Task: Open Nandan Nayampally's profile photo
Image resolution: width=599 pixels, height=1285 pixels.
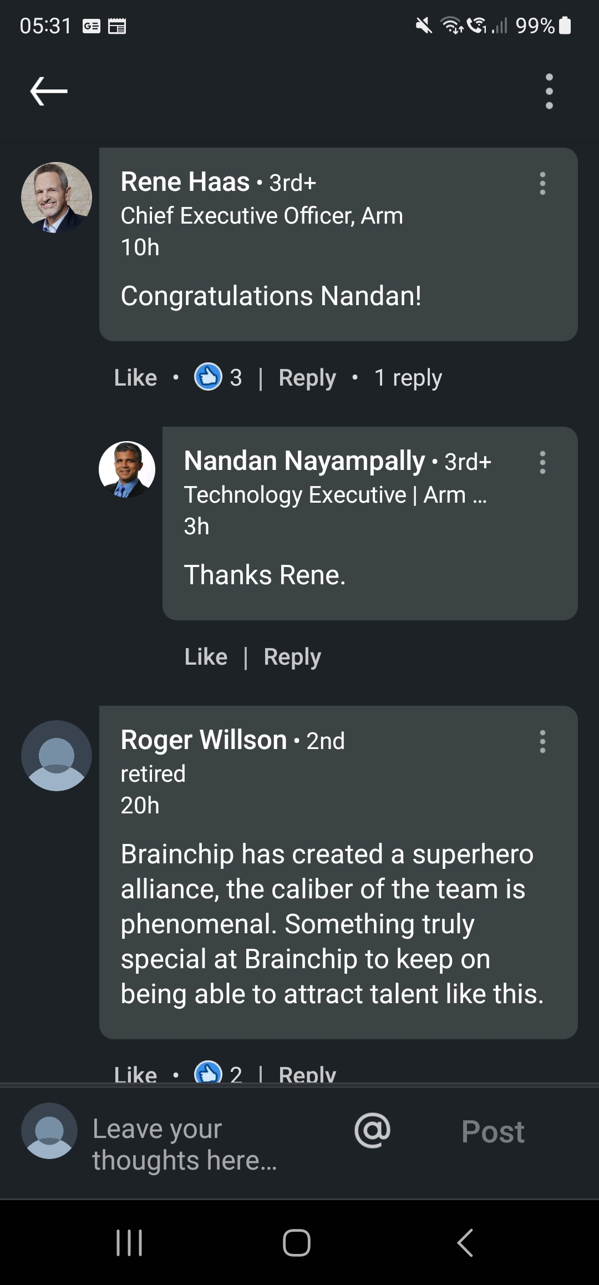Action: 127,469
